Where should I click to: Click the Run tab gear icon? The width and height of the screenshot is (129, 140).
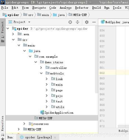coord(22,137)
